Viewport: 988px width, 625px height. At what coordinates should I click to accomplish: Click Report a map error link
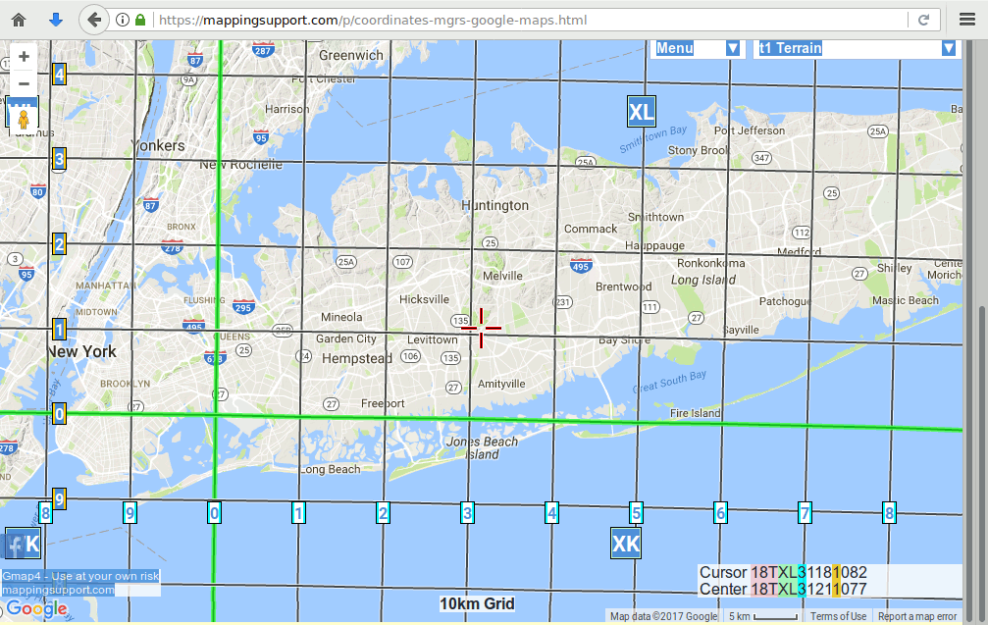[x=917, y=616]
